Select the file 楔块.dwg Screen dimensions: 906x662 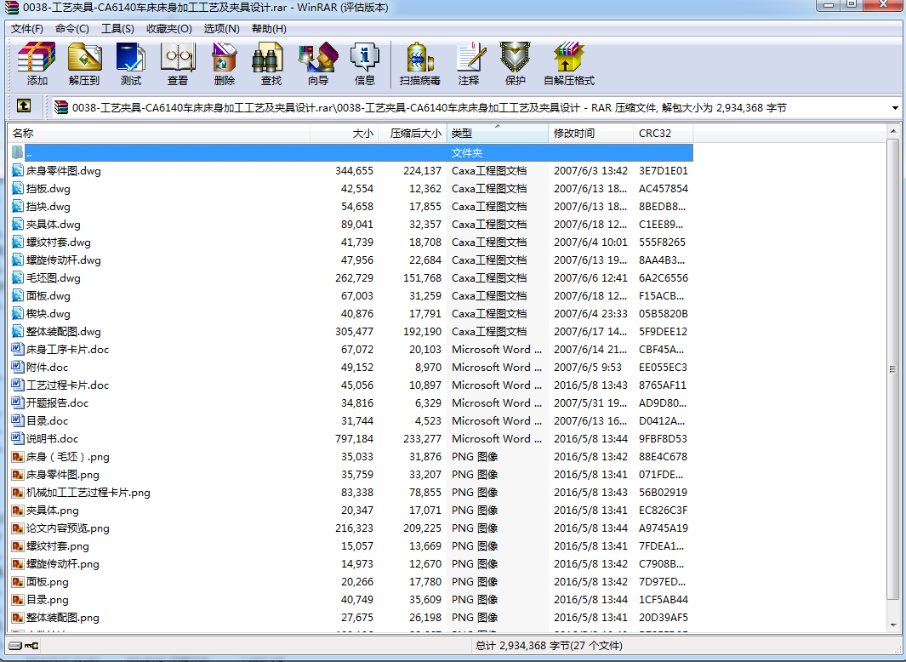click(x=48, y=313)
